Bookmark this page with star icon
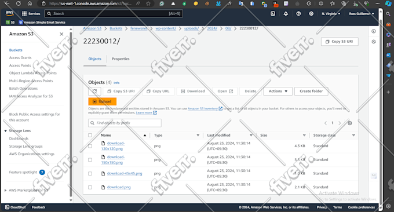394x212 pixels. pos(148,3)
